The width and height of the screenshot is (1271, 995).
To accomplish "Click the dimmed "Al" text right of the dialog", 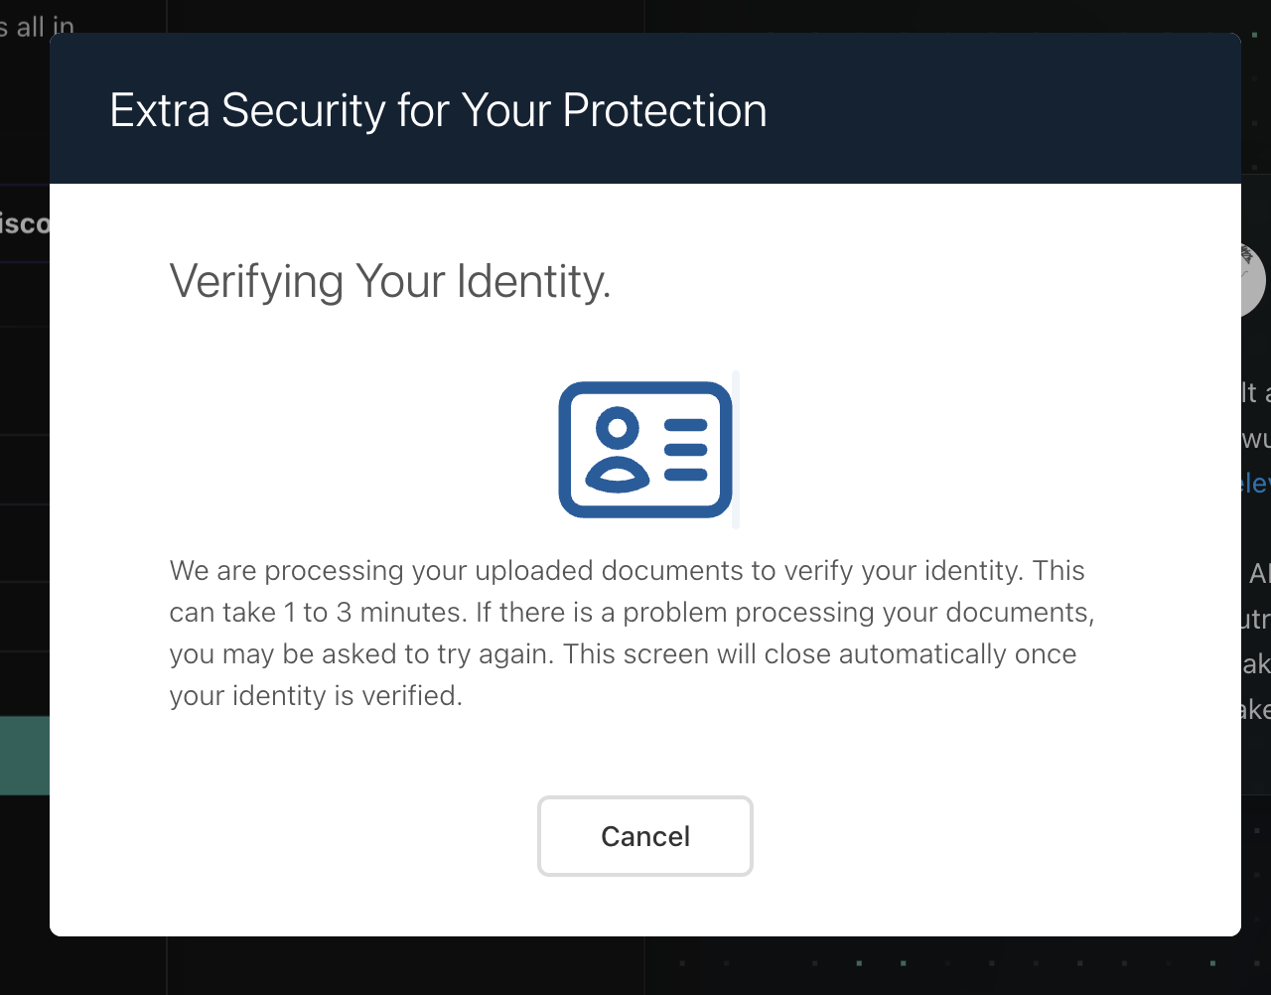I will 1259,574.
